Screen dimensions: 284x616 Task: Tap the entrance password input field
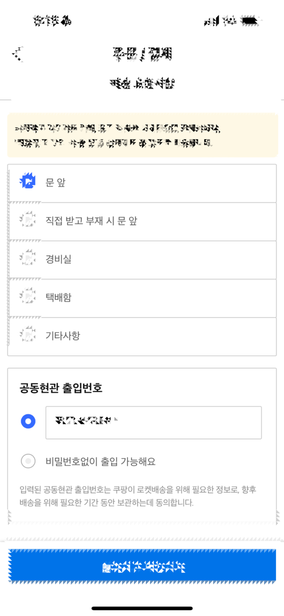coord(153,422)
